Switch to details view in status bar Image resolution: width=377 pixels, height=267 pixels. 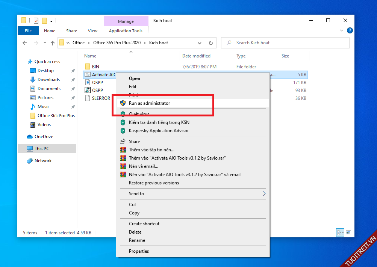(341, 232)
